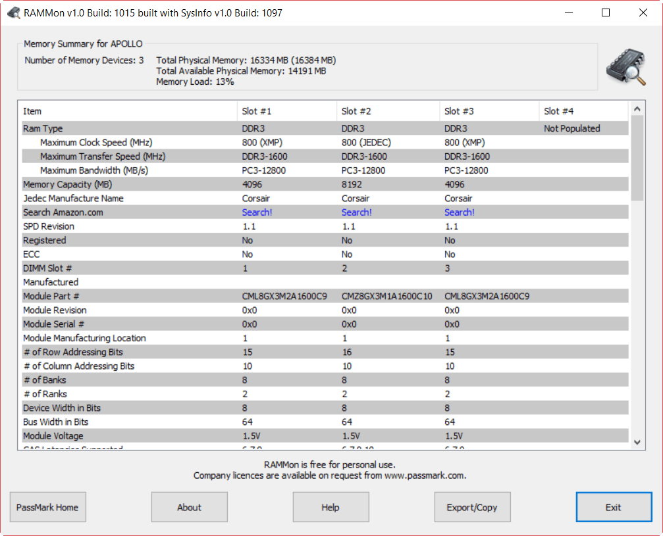
Task: Click the Ram Type row label
Action: click(x=43, y=128)
